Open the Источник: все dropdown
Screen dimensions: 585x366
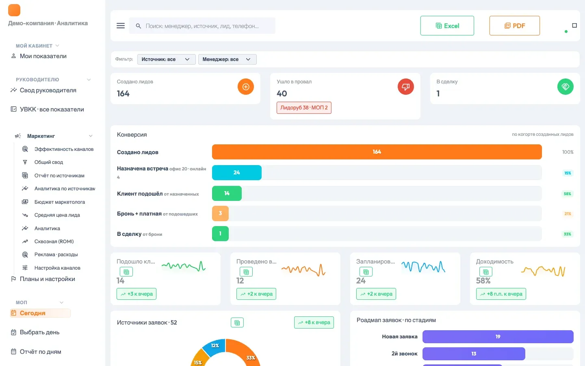click(x=167, y=59)
